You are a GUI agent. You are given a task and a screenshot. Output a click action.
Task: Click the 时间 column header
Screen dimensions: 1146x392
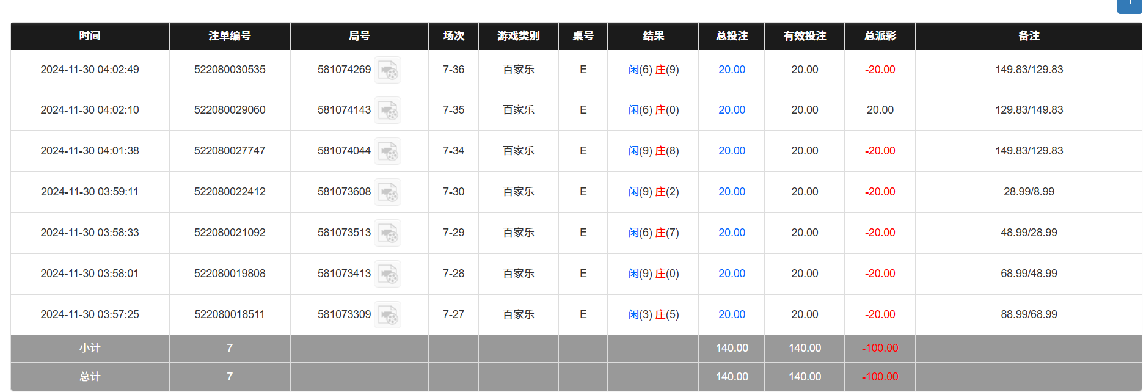tap(90, 36)
